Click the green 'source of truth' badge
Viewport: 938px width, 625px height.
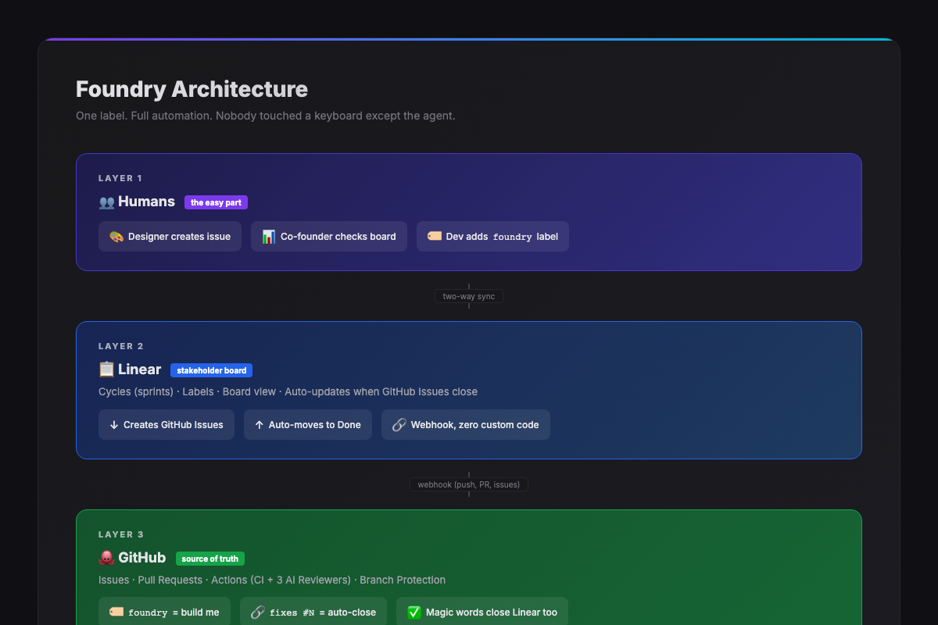click(210, 559)
